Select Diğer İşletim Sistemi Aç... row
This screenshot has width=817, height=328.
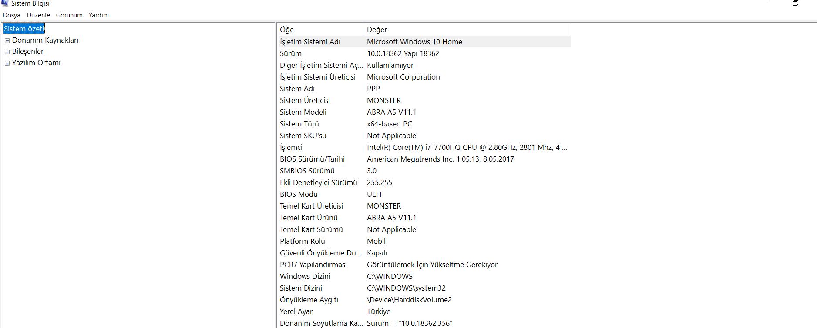pos(424,65)
